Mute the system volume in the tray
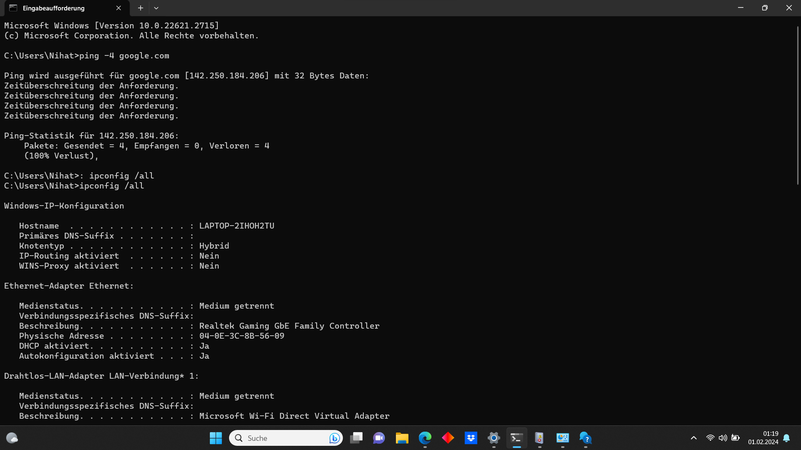The height and width of the screenshot is (450, 801). pyautogui.click(x=723, y=438)
